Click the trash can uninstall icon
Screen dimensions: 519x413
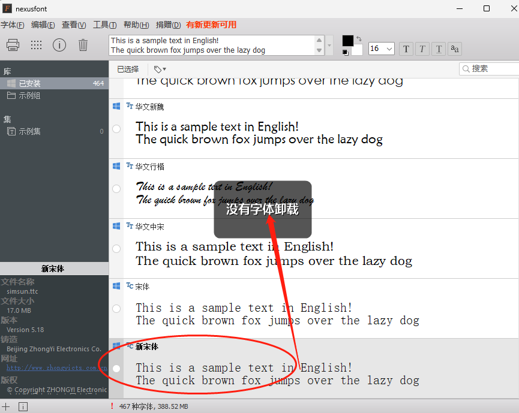83,45
